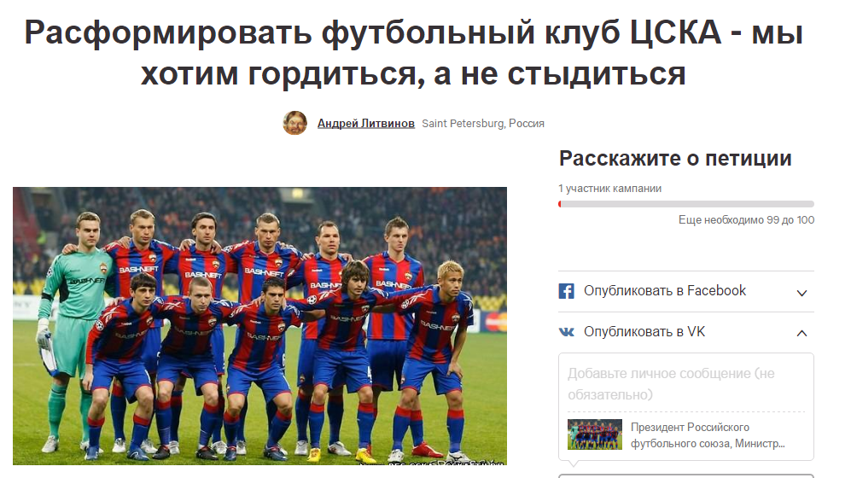
Task: Click the Facebook logo icon
Action: point(566,291)
